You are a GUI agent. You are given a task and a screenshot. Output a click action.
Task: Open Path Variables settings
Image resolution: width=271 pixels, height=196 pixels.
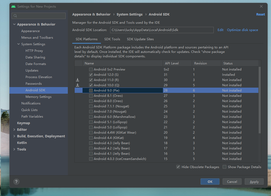(32, 117)
